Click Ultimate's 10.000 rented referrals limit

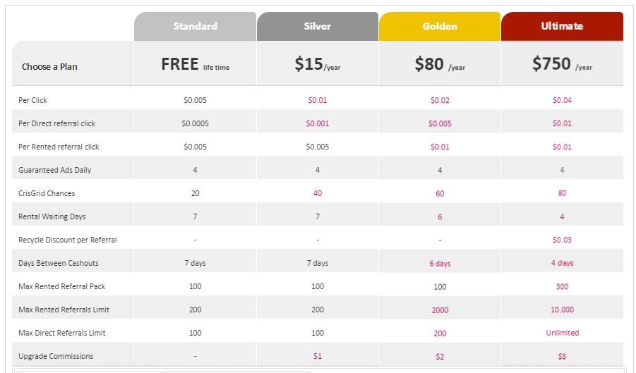[562, 310]
